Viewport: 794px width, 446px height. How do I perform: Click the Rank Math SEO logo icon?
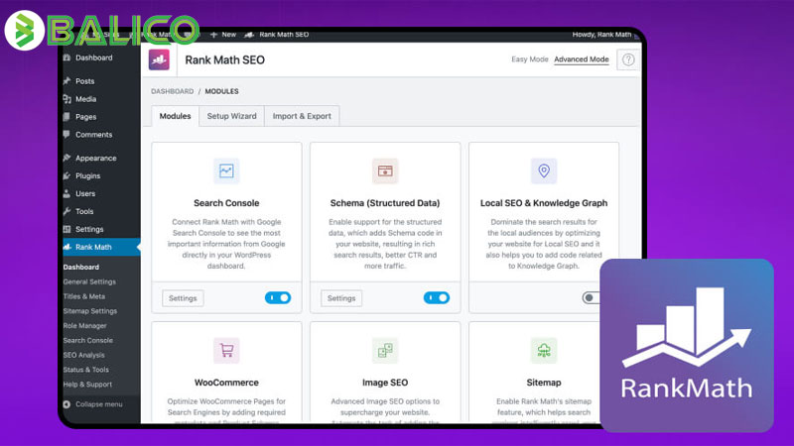click(x=159, y=59)
